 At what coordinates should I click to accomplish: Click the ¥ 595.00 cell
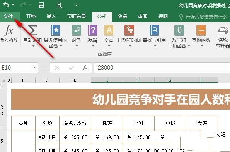(75, 137)
